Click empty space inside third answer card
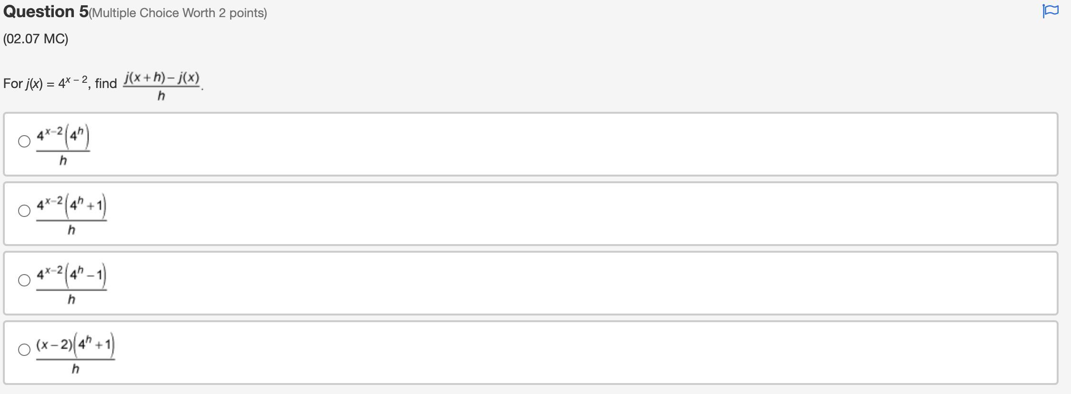The height and width of the screenshot is (394, 1071). 572,283
